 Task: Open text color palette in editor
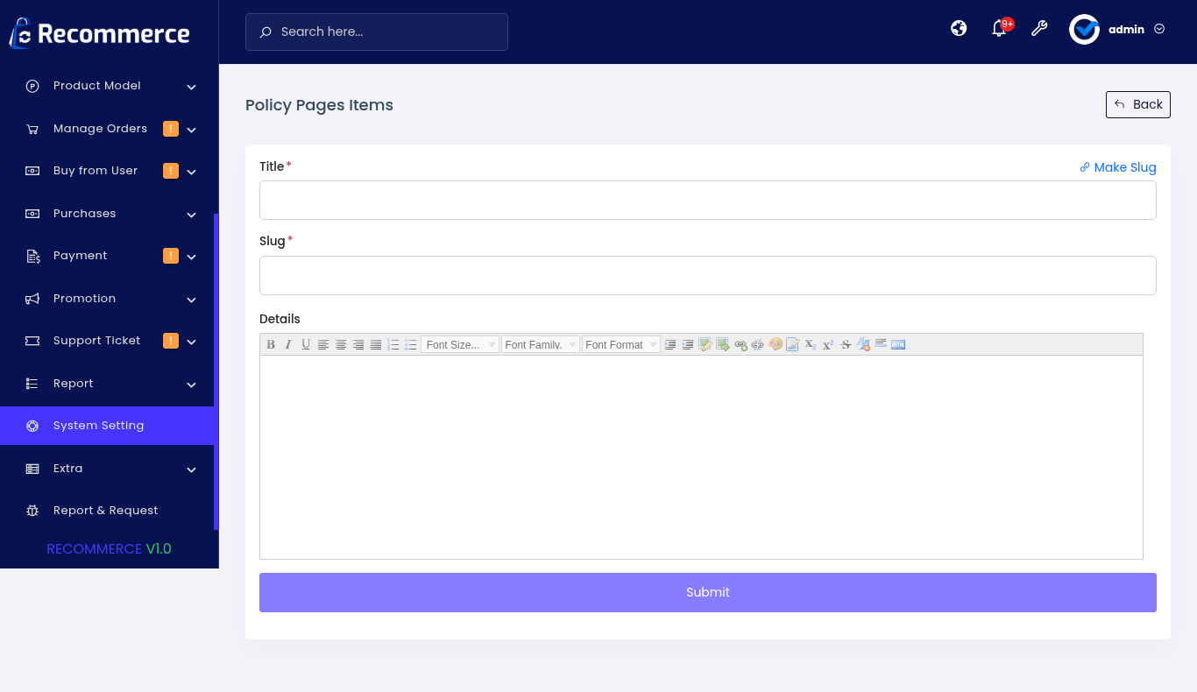[776, 344]
